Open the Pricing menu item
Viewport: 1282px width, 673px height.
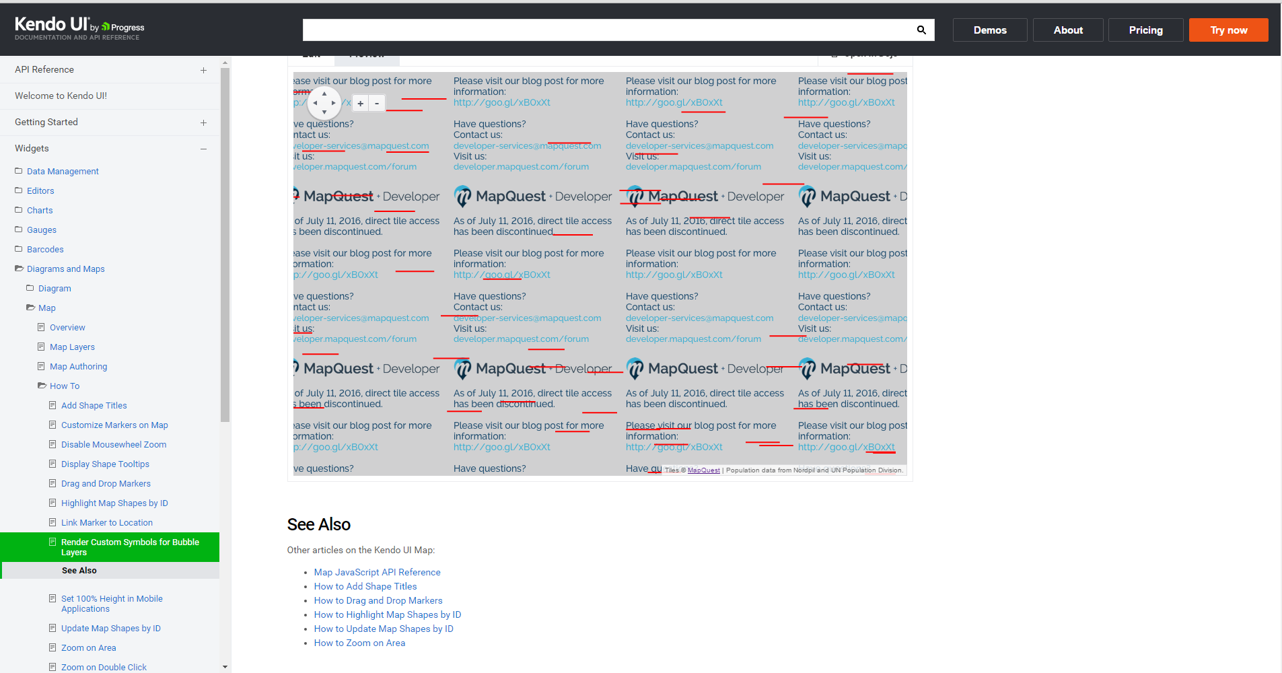[x=1146, y=30]
